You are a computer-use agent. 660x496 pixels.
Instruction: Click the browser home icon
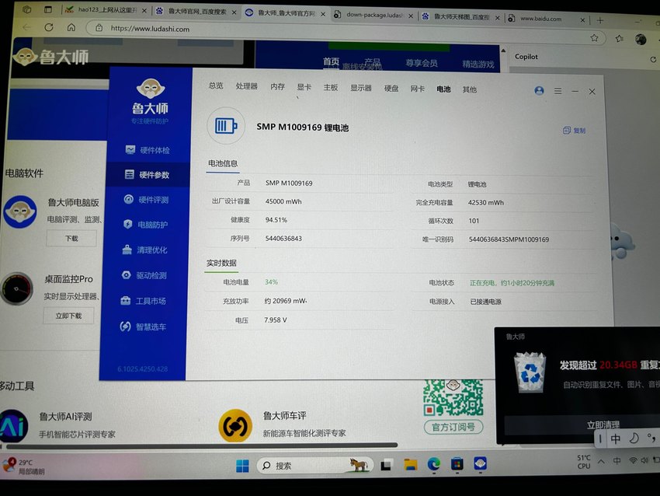[71, 27]
